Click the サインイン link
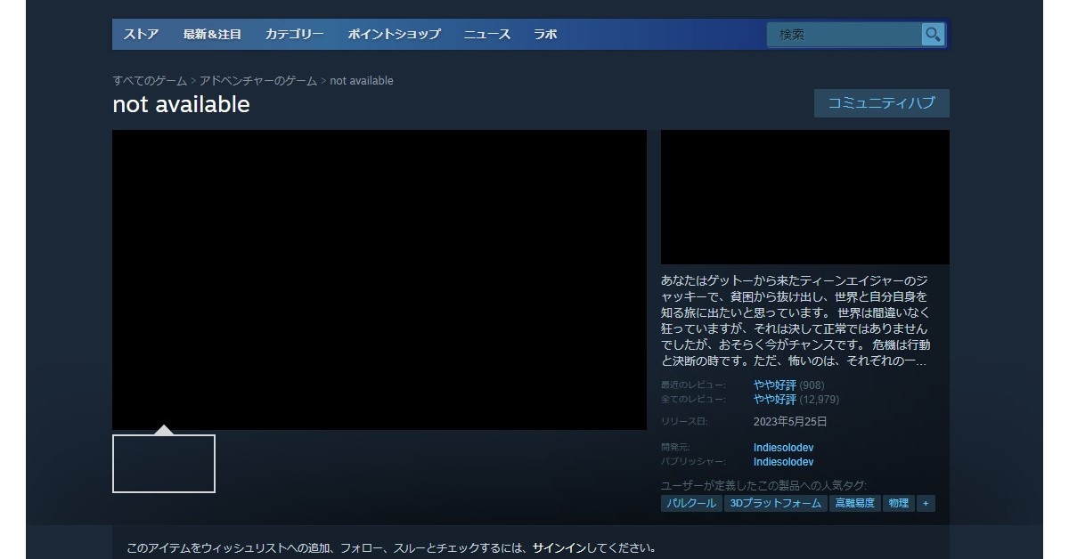Image resolution: width=1069 pixels, height=559 pixels. (557, 548)
